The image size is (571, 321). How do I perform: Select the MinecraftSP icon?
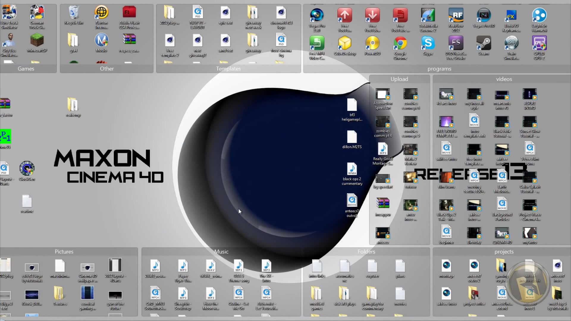(37, 43)
